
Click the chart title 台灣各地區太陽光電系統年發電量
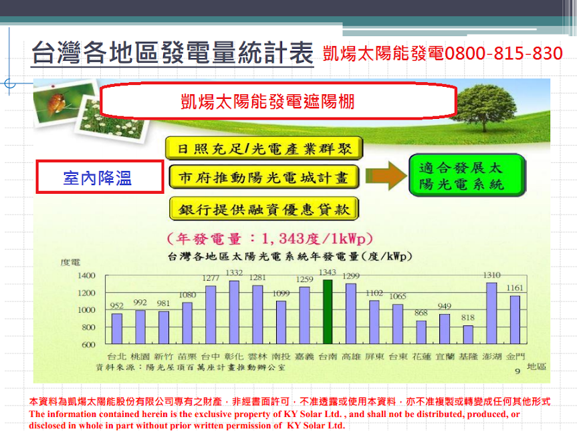(x=290, y=257)
